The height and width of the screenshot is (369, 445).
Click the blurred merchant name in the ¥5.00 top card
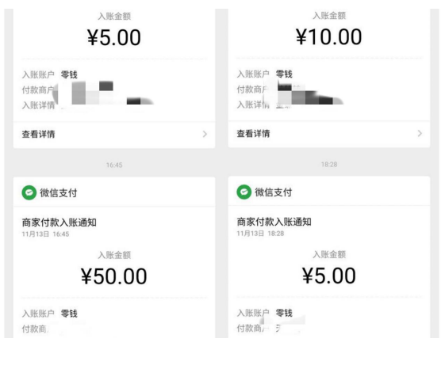tap(105, 93)
